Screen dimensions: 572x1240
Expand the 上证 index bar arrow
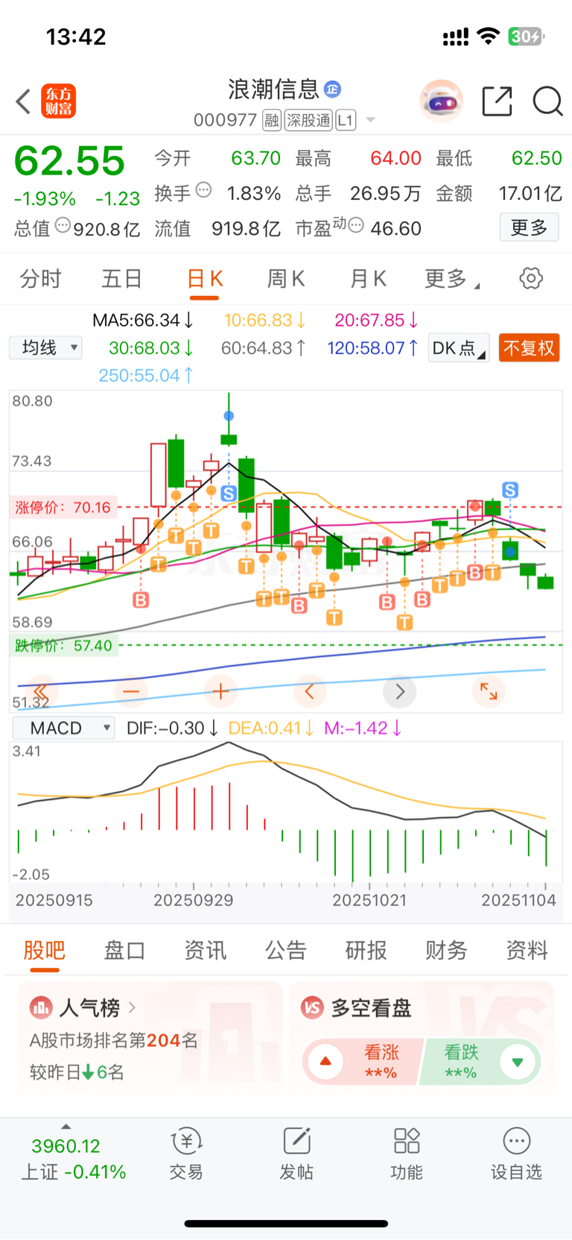66,1127
